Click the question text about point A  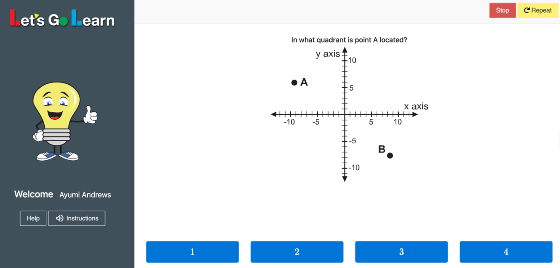(349, 40)
